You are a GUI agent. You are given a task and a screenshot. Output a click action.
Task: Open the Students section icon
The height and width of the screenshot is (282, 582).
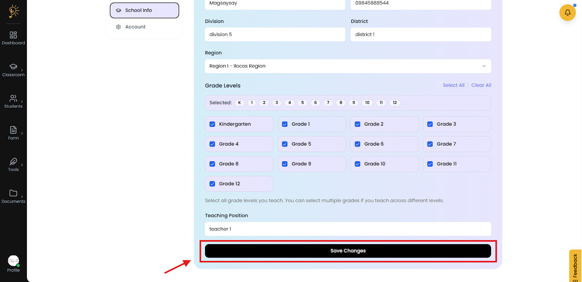tap(13, 98)
